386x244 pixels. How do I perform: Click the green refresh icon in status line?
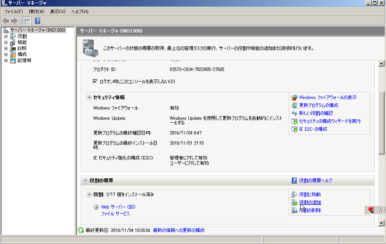coord(81,230)
